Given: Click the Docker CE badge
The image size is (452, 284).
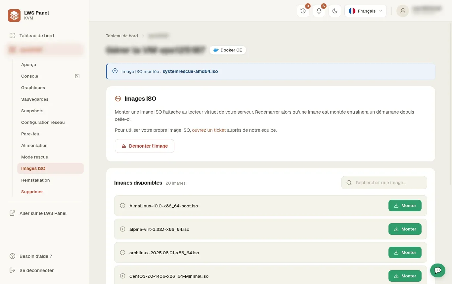Looking at the screenshot, I should click(228, 50).
